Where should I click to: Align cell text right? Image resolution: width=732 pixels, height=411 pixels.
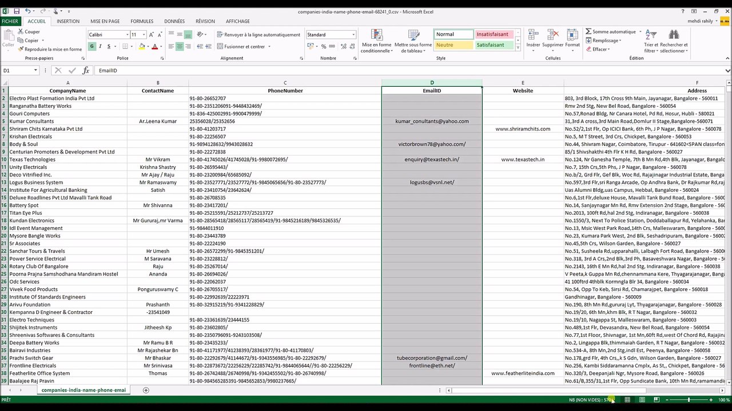coord(188,46)
